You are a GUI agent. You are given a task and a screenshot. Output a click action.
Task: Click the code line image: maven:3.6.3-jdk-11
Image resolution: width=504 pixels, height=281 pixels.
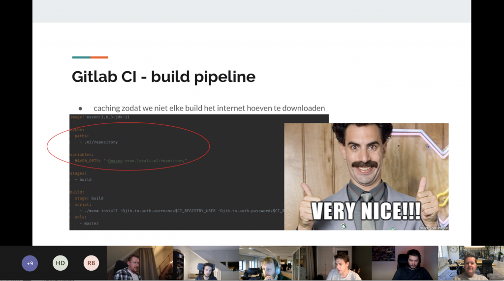[x=100, y=117]
